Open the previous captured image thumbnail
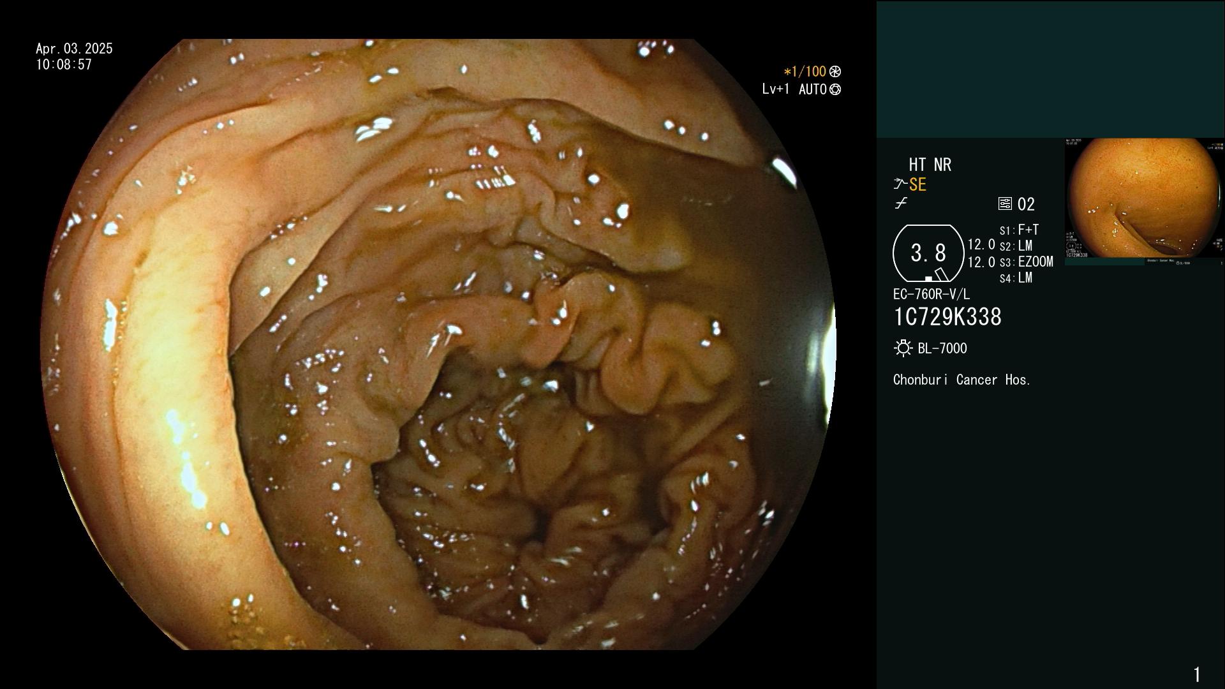Image resolution: width=1225 pixels, height=689 pixels. click(x=1144, y=202)
